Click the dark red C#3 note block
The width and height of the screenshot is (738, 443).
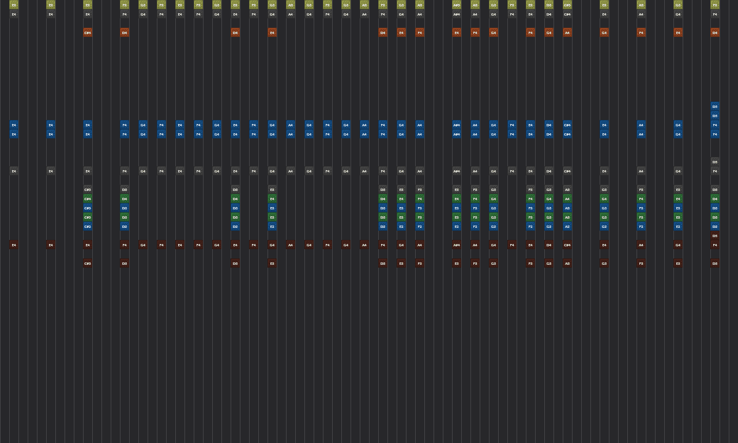pos(88,263)
